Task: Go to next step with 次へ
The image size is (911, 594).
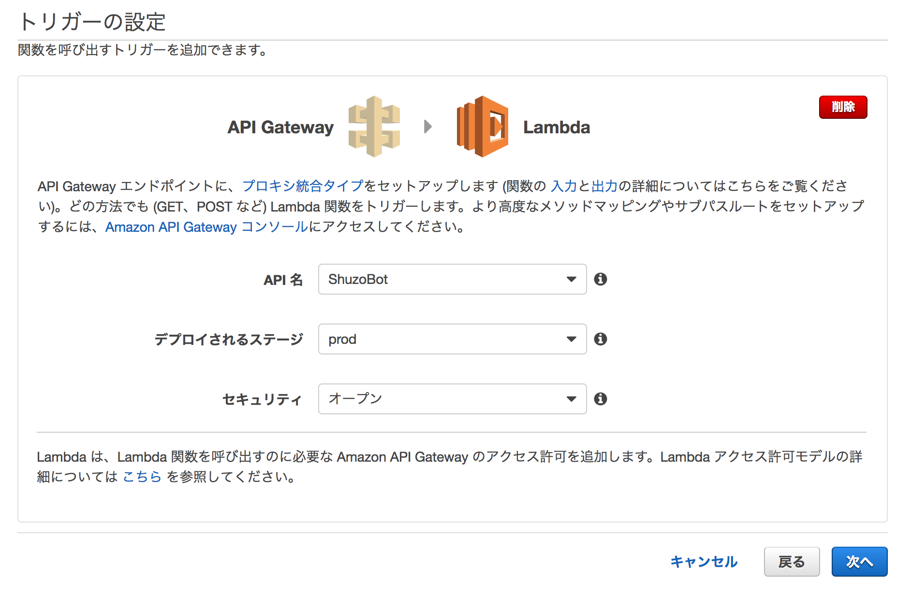Action: click(859, 562)
